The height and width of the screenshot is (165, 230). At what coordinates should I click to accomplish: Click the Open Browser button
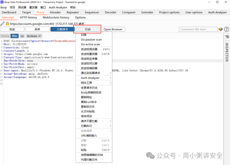(113, 29)
